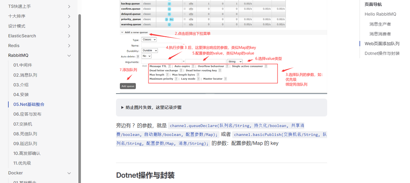Click help icon beside Maximum priority
This screenshot has width=410, height=183.
coord(176,79)
